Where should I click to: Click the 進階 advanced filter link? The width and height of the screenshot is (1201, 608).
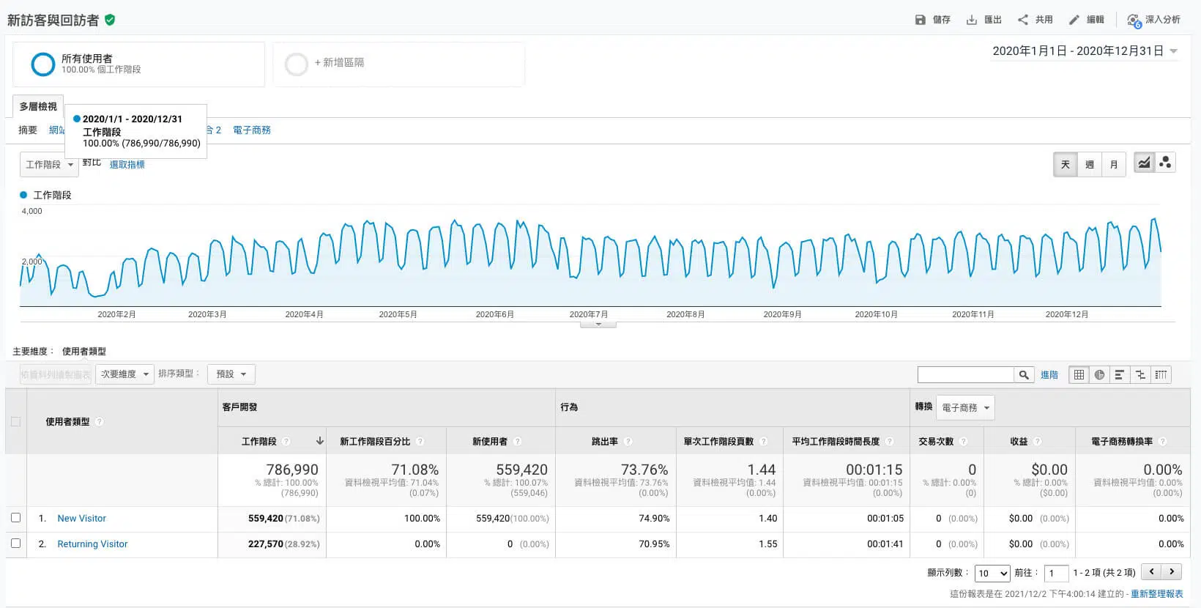click(1049, 375)
